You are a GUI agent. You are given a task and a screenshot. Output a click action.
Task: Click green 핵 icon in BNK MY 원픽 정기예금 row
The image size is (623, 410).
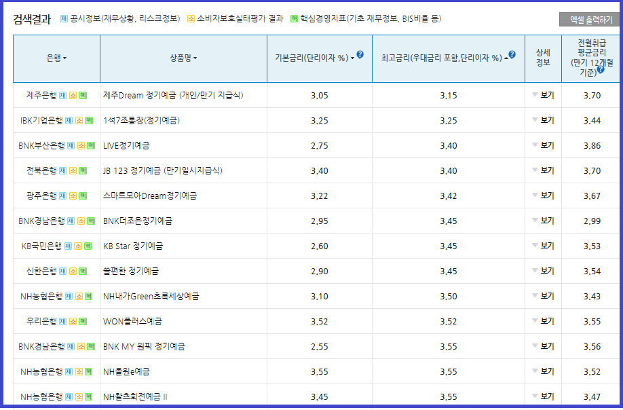91,346
